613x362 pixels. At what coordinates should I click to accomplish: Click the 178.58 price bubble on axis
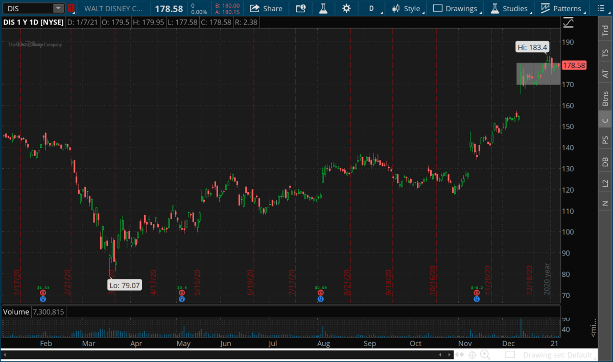[574, 65]
